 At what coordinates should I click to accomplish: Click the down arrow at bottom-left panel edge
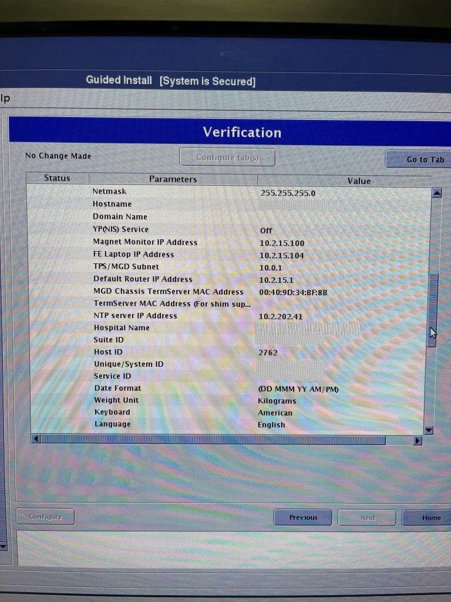pos(3,547)
